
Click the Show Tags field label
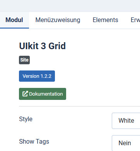point(34,141)
